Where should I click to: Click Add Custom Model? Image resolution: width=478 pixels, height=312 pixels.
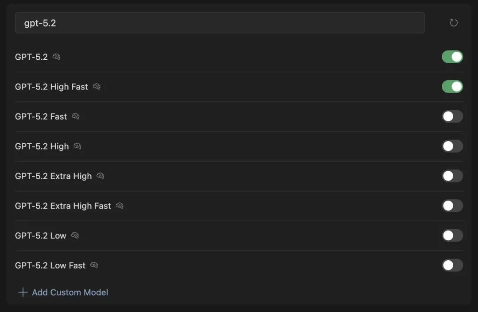(x=70, y=293)
